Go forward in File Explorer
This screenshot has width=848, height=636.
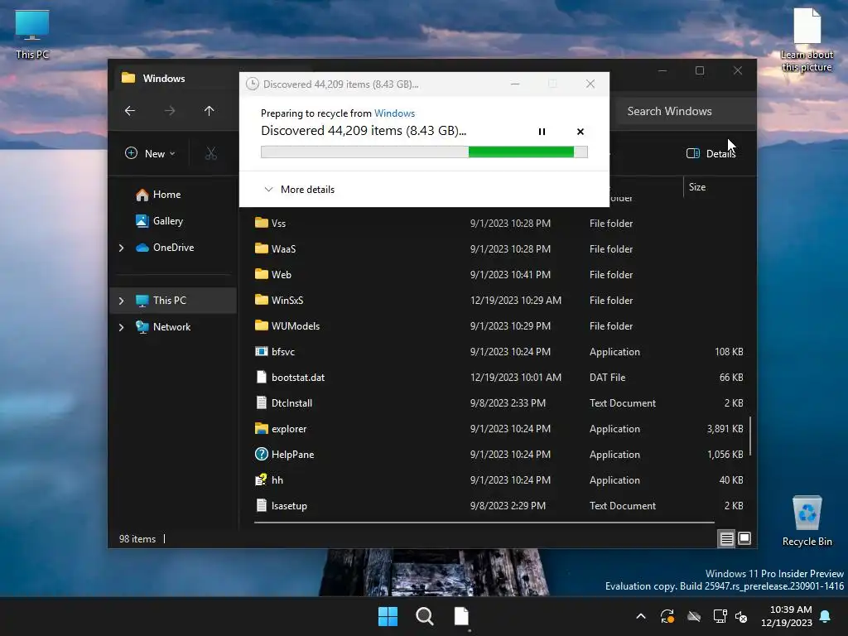coord(170,111)
